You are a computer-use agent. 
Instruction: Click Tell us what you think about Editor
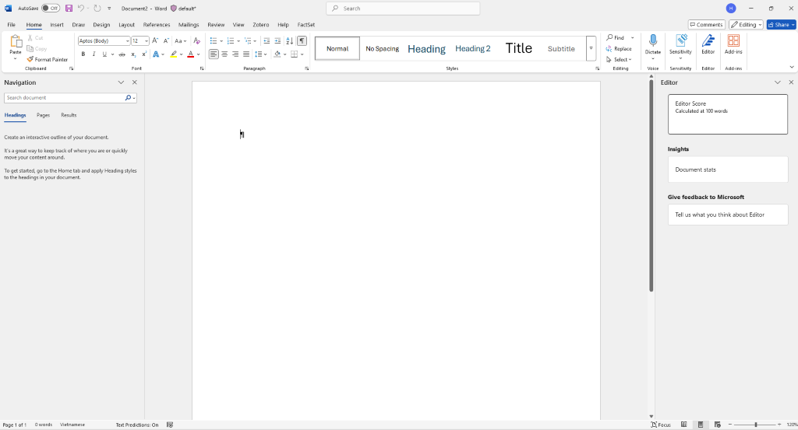click(x=728, y=215)
